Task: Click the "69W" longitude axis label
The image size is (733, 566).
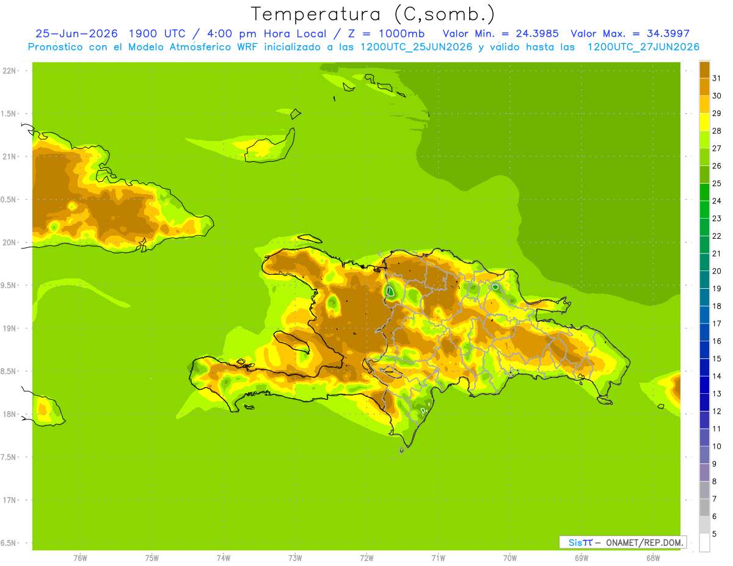Action: 581,557
